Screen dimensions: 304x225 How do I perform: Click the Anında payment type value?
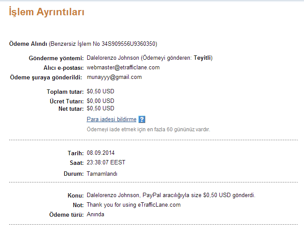pos(96,215)
